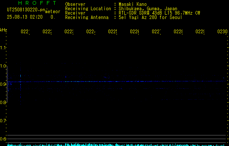Click the 0229 time marker
This screenshot has width=229, height=146.
pyautogui.click(x=200, y=31)
